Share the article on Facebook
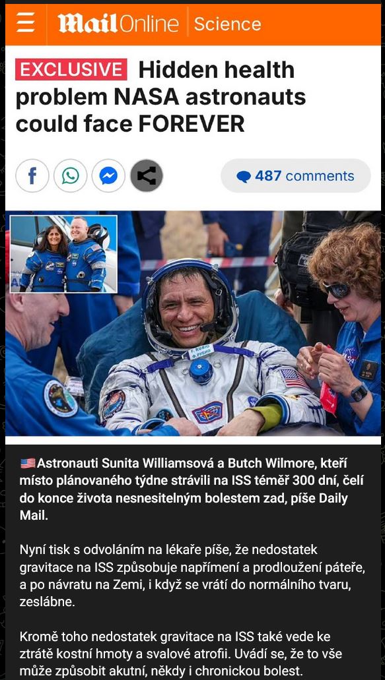The height and width of the screenshot is (680, 385). pos(32,175)
